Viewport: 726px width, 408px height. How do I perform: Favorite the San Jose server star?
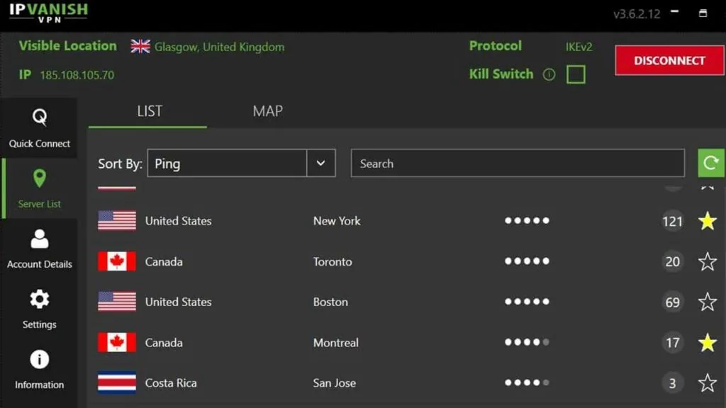pyautogui.click(x=707, y=383)
